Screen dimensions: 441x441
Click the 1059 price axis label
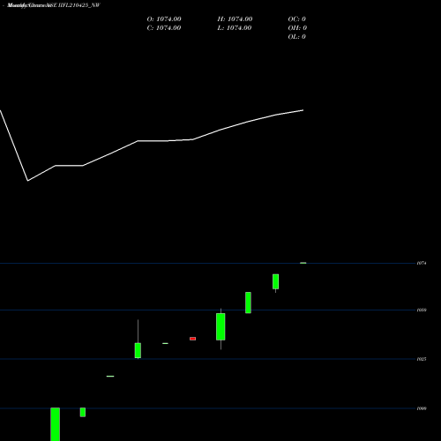[x=422, y=310]
